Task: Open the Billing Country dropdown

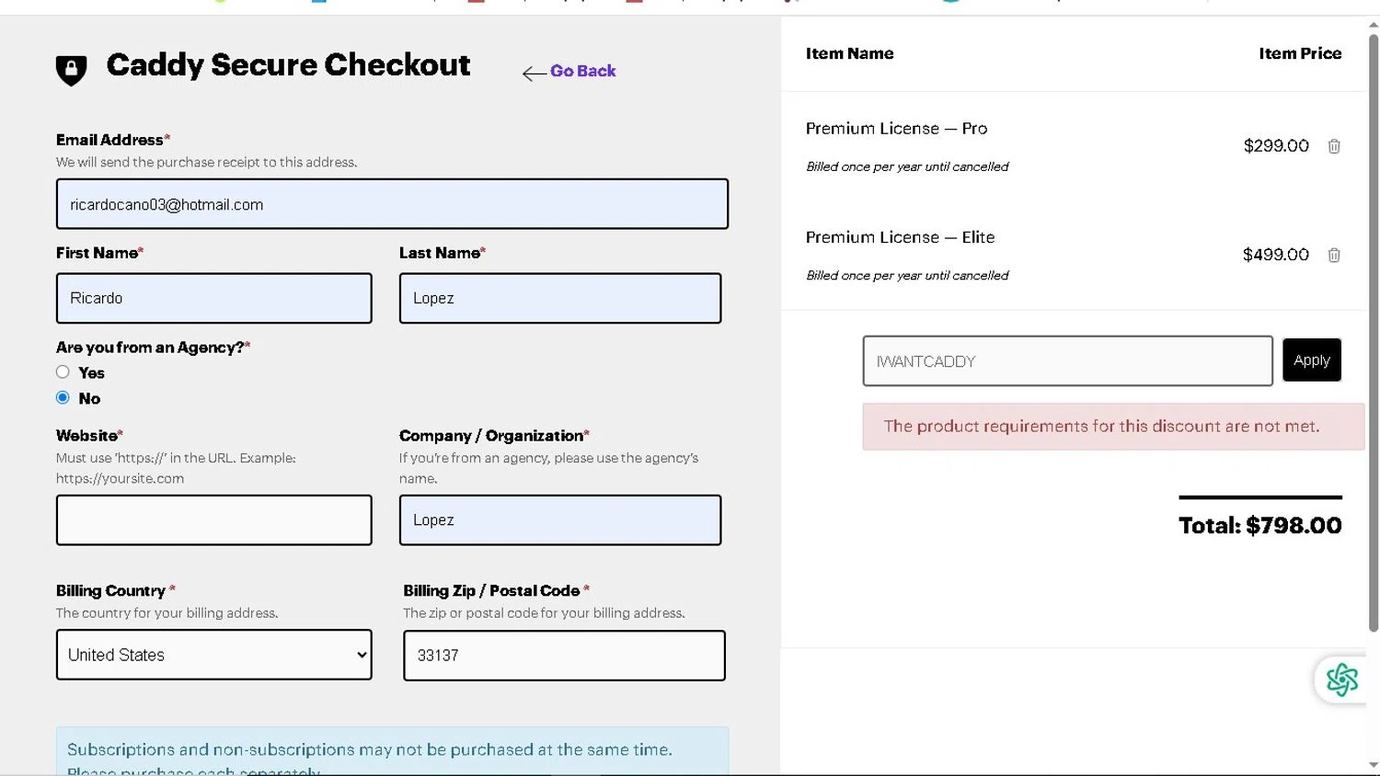Action: click(x=214, y=655)
